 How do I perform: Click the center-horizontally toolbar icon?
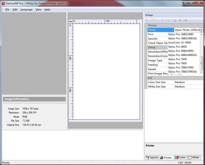158,20
